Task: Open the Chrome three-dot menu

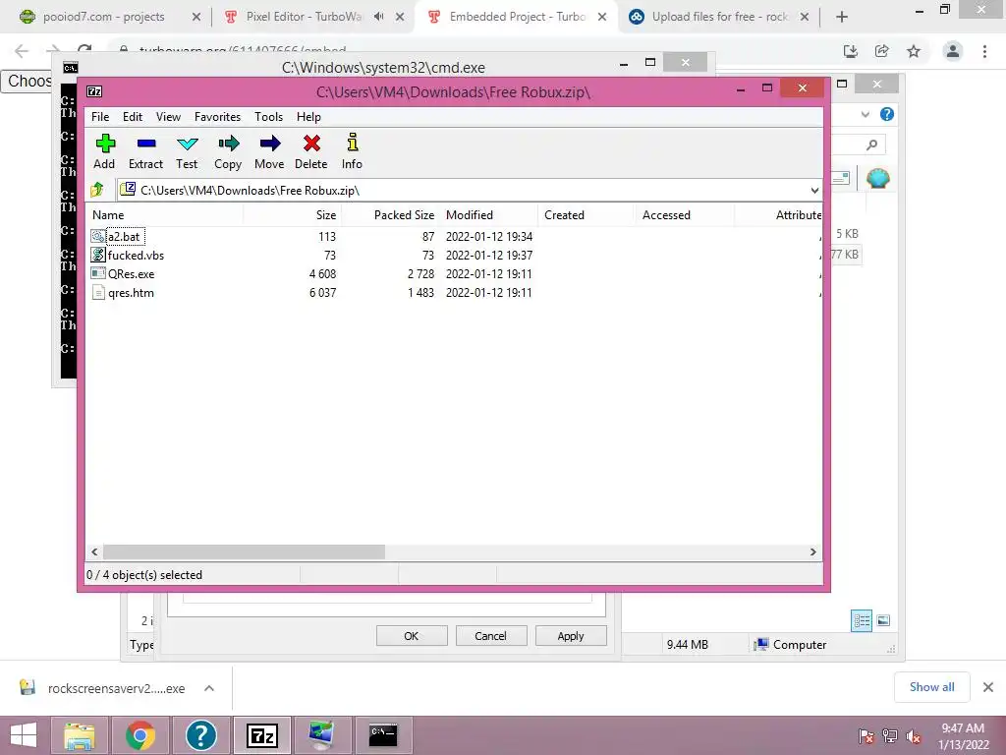Action: [x=984, y=51]
